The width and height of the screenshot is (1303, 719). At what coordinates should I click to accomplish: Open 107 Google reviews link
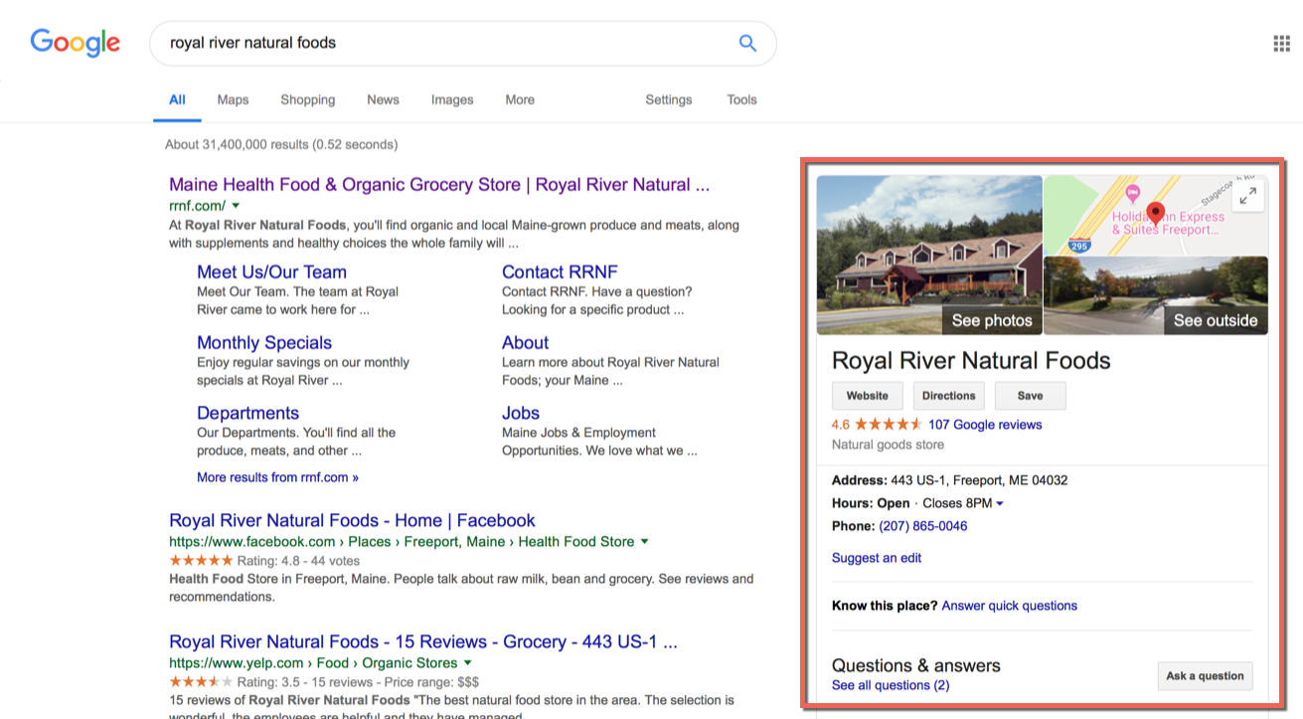pyautogui.click(x=985, y=425)
